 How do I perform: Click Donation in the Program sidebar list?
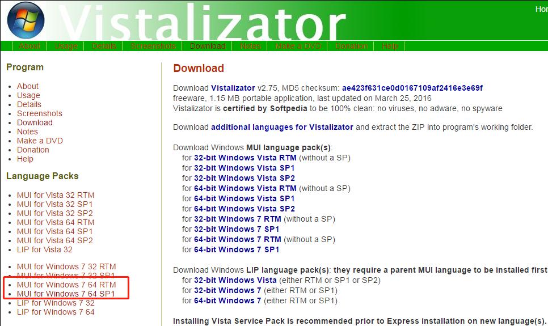point(33,150)
